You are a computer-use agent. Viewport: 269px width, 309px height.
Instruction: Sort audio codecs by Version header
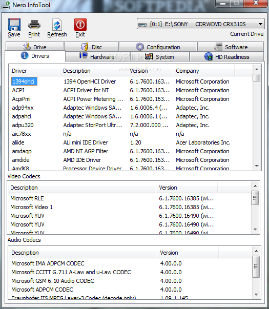(x=188, y=253)
